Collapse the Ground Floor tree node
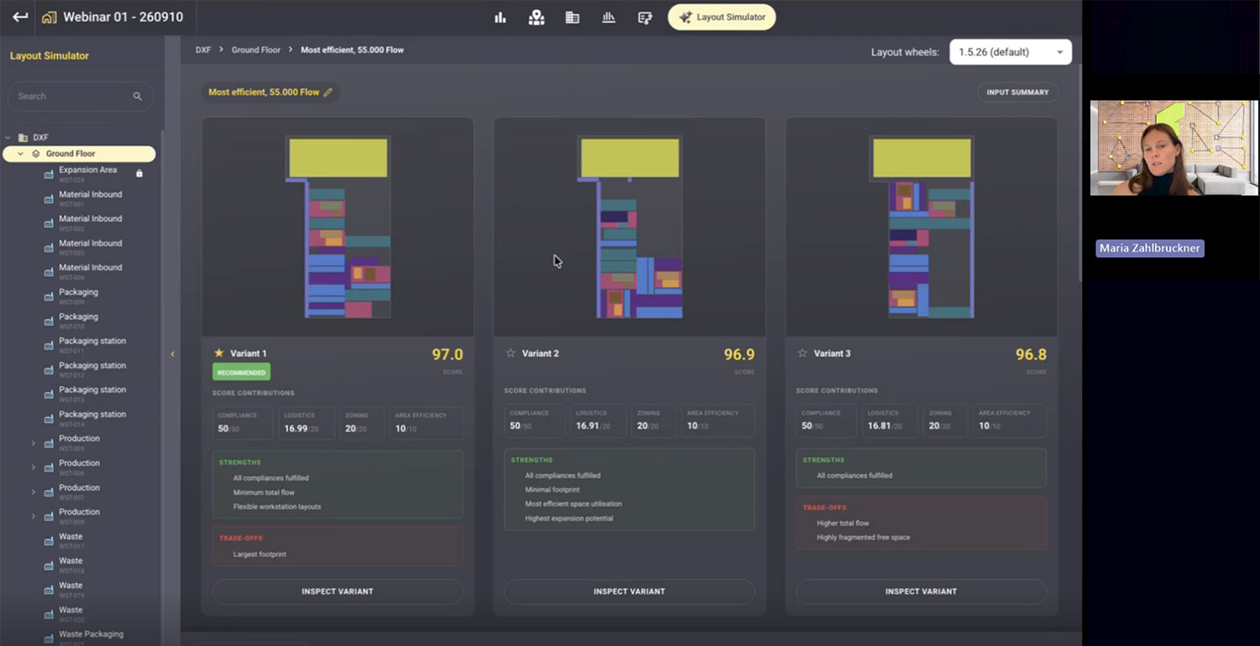 pyautogui.click(x=21, y=154)
